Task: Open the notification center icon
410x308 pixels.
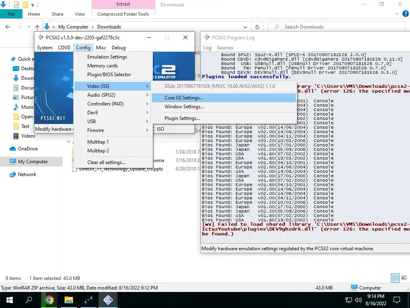Action: (x=397, y=300)
